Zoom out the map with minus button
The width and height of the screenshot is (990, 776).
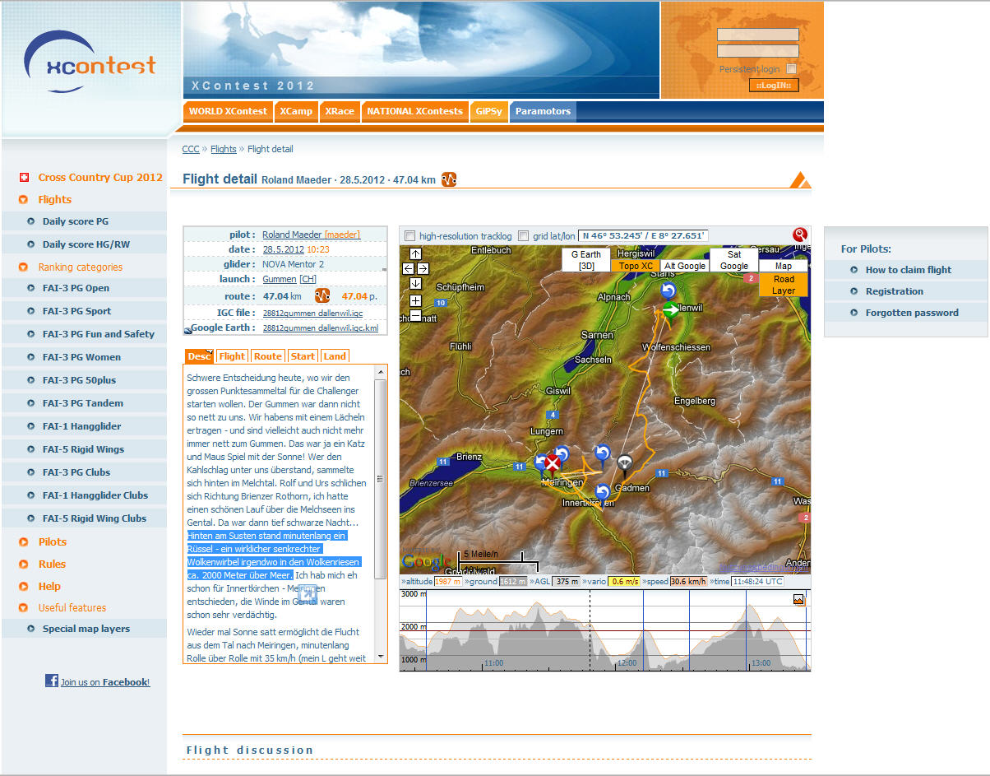pyautogui.click(x=415, y=315)
